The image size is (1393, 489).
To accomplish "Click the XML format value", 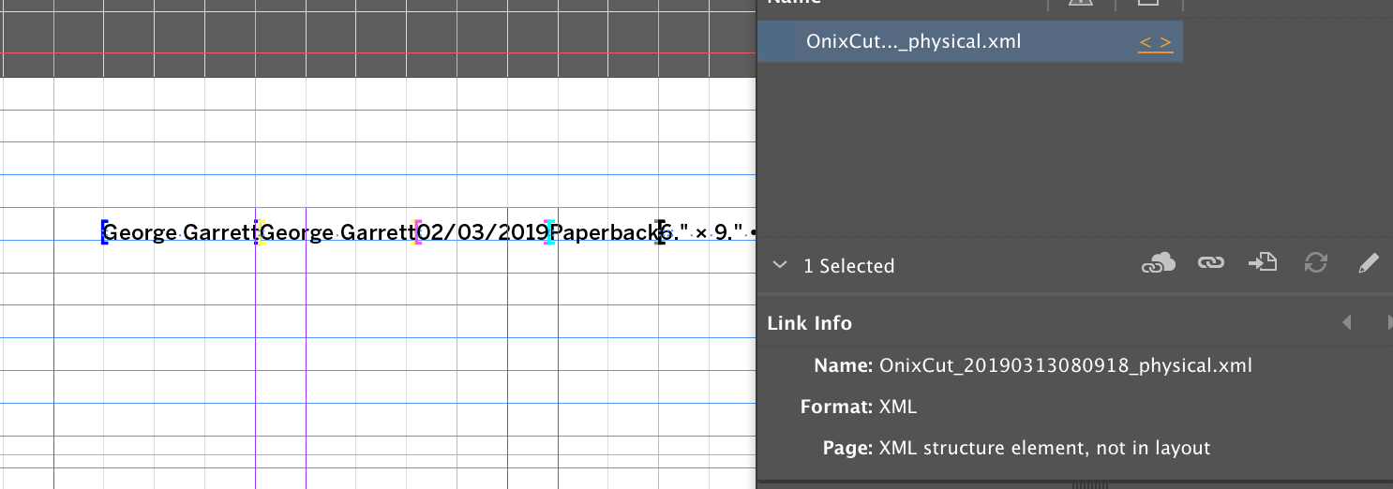I will (898, 407).
